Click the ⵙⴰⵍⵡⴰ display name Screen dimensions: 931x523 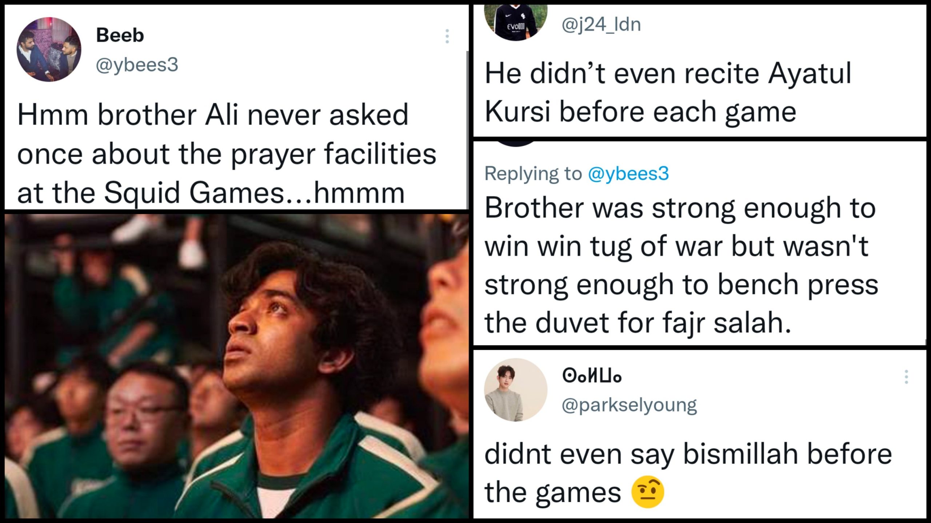(592, 376)
